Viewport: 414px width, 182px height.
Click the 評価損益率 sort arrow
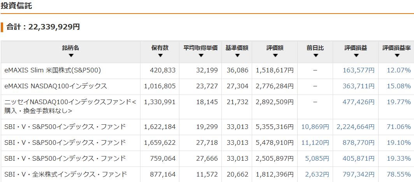(396, 55)
